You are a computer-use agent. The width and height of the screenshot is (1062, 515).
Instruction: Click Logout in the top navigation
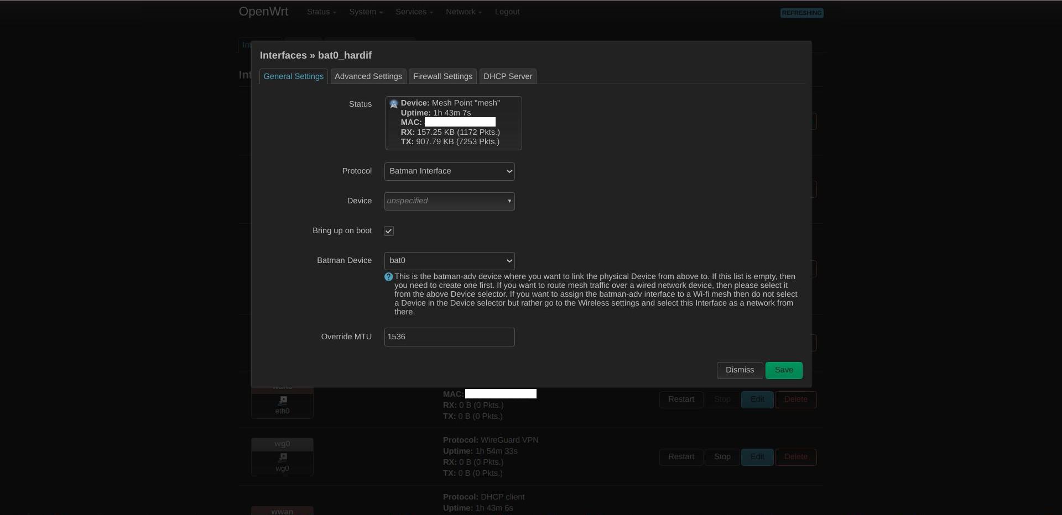(507, 12)
